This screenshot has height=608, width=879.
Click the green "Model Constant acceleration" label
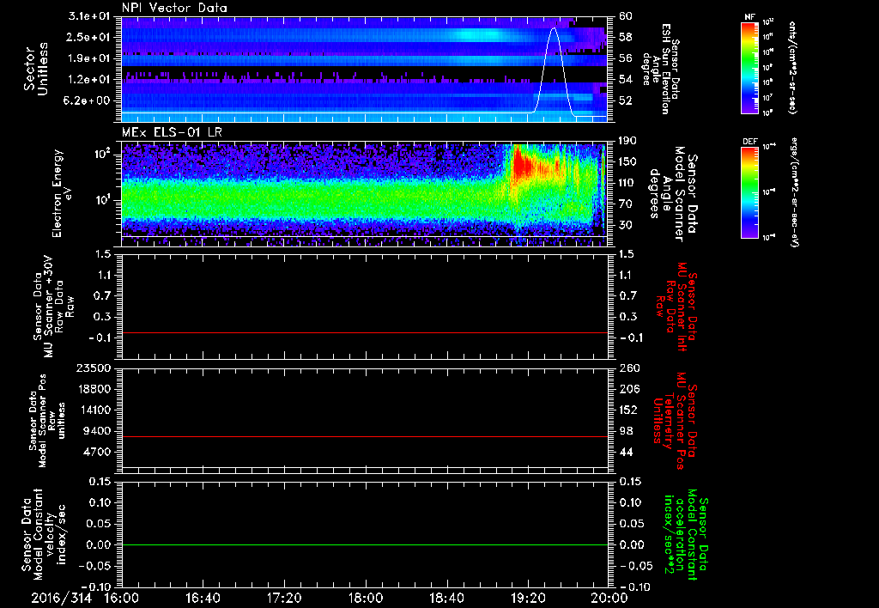click(686, 534)
